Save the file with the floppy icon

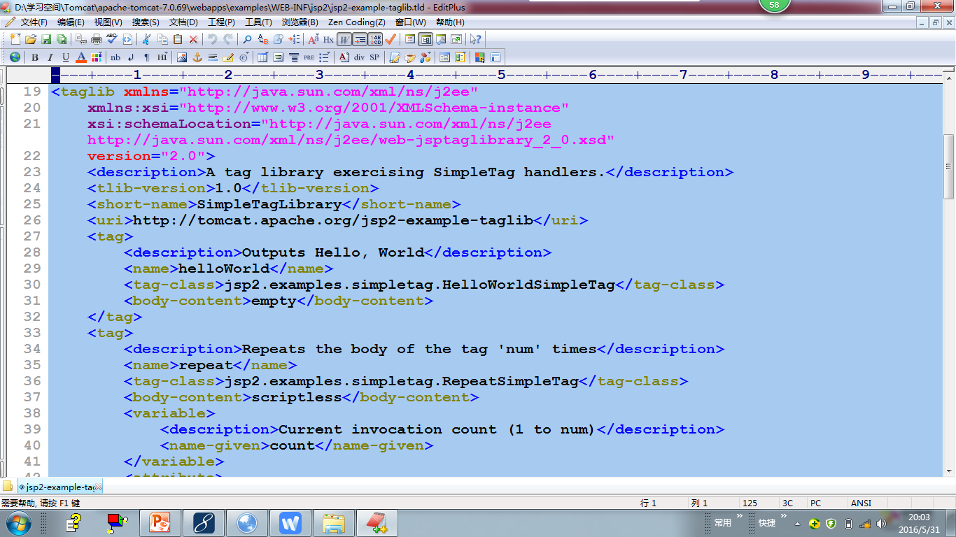click(x=46, y=39)
